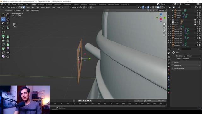The height and width of the screenshot is (114, 202).
Task: Add a new workspace tab
Action: pyautogui.click(x=129, y=4)
